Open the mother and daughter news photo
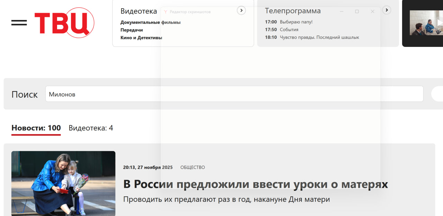Screen dimensions: 443x216 point(63,183)
